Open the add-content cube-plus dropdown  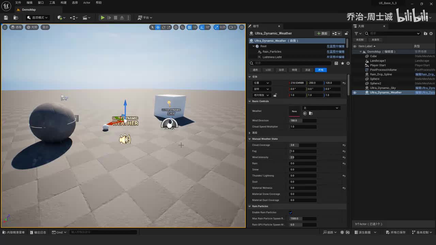(x=61, y=18)
